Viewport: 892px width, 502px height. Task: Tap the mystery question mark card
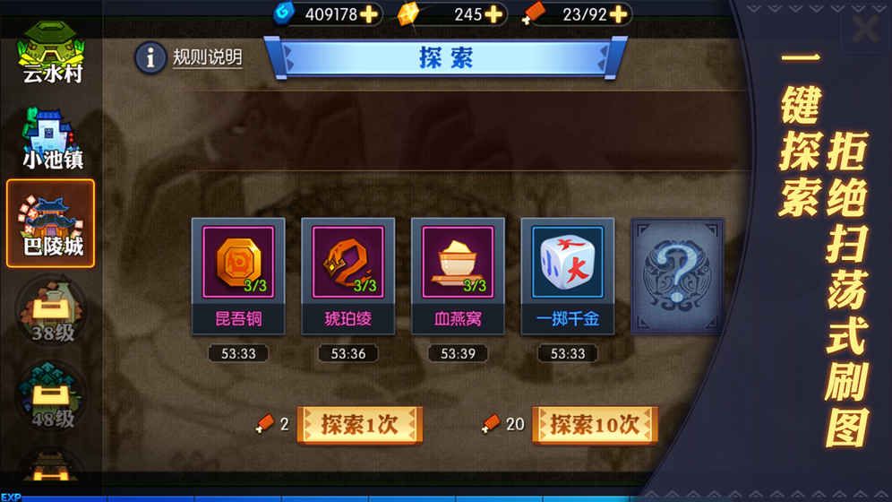tap(678, 276)
